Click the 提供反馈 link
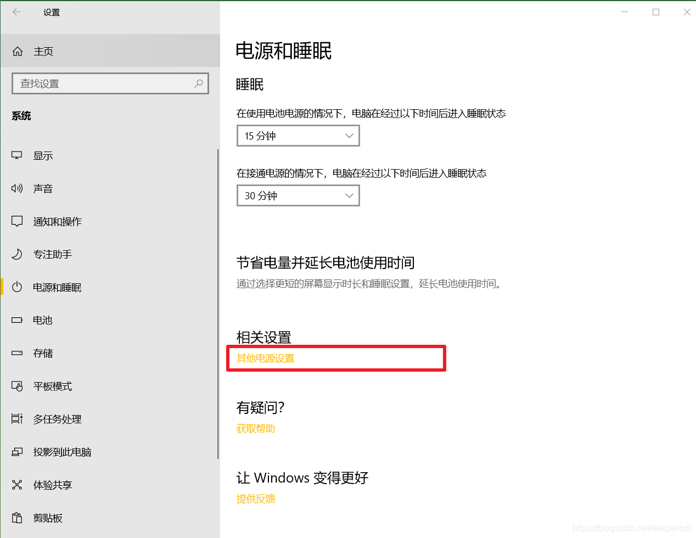696x538 pixels. pyautogui.click(x=255, y=498)
